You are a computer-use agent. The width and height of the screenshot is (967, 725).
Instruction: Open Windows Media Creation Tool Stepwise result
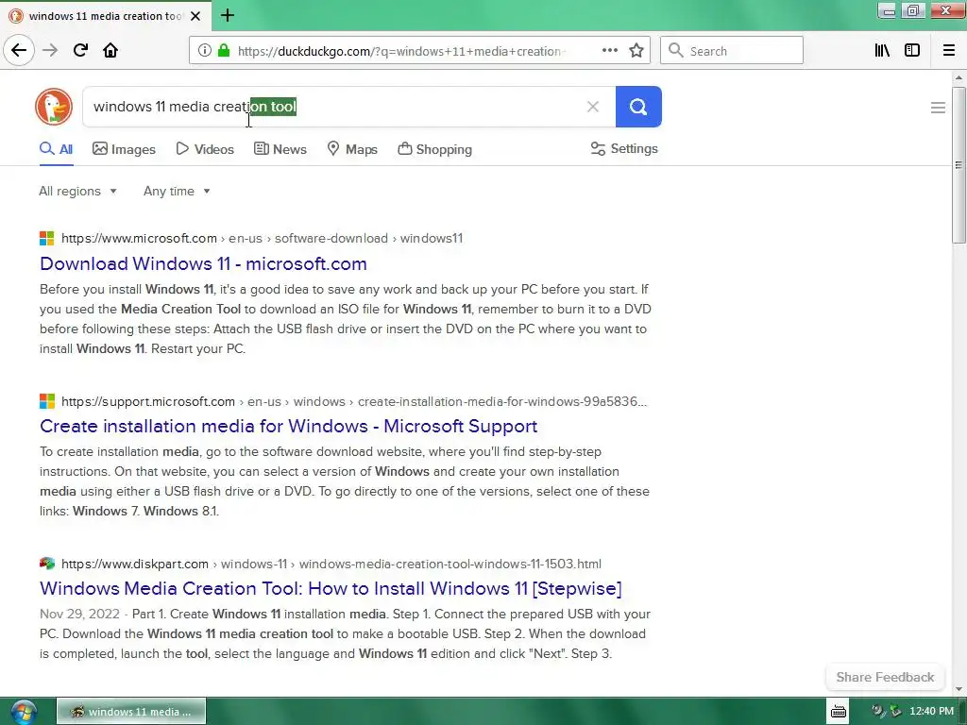331,588
